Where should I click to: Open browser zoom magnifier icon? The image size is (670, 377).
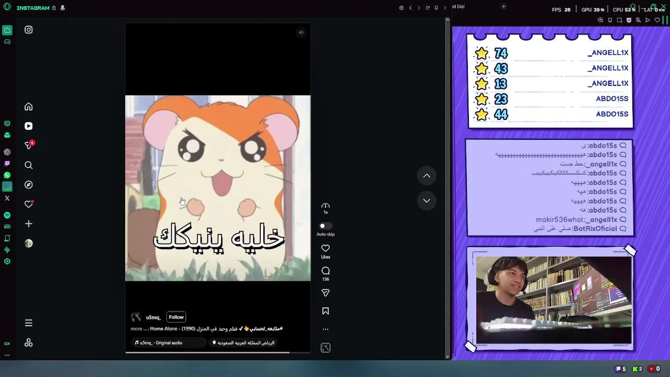600,20
